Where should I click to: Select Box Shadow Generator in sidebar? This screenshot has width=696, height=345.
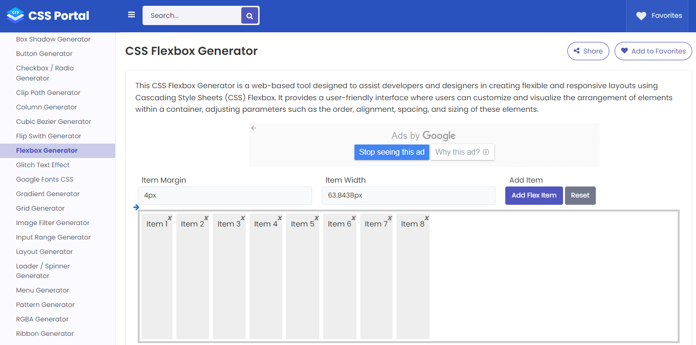pos(53,39)
